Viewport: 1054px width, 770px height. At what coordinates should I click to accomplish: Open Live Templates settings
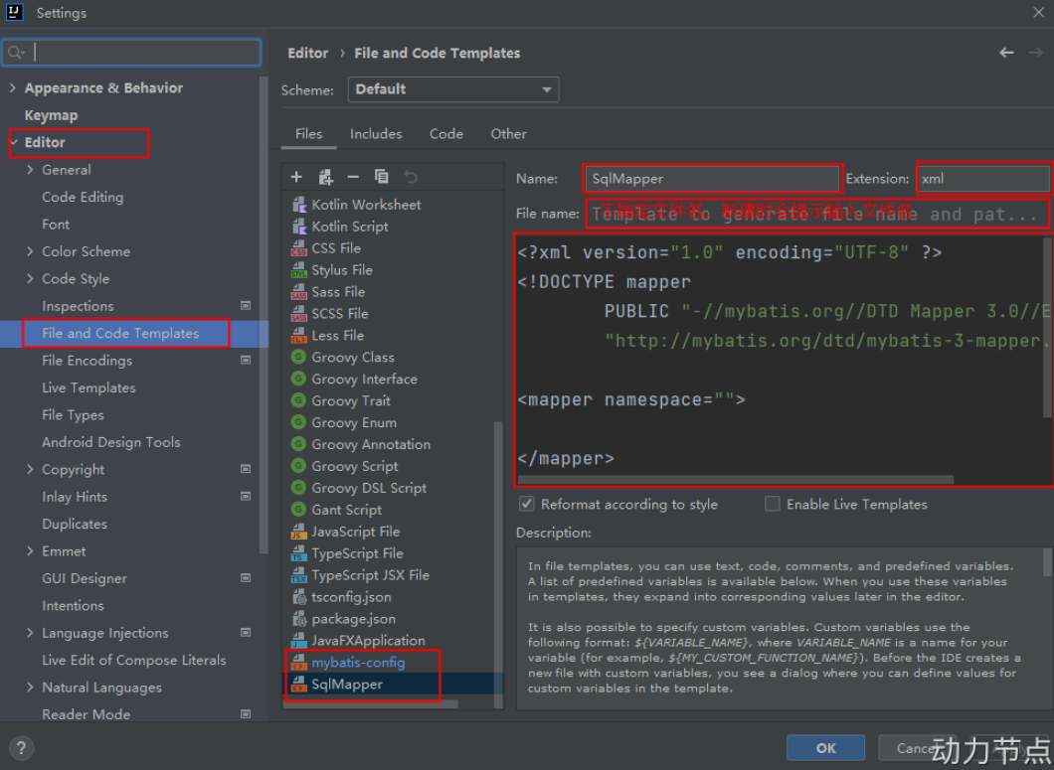click(x=88, y=387)
